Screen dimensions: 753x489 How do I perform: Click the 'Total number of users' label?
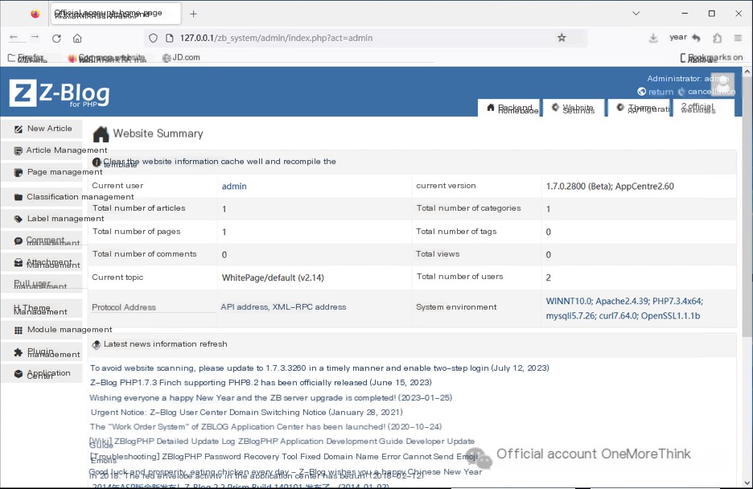click(459, 277)
